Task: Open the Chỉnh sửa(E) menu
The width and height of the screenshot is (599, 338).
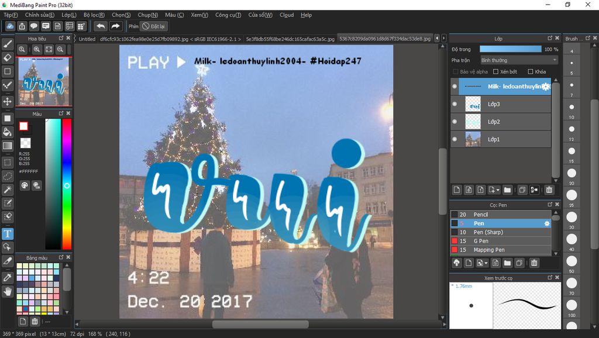Action: point(40,15)
